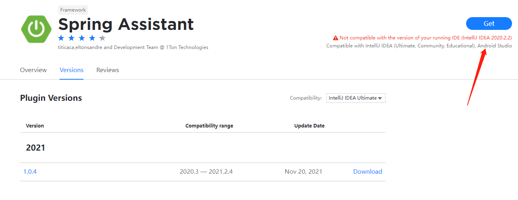
Task: Click the Update Date column header
Action: pos(309,126)
